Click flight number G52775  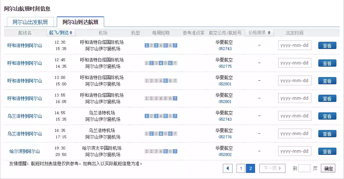click(x=225, y=66)
